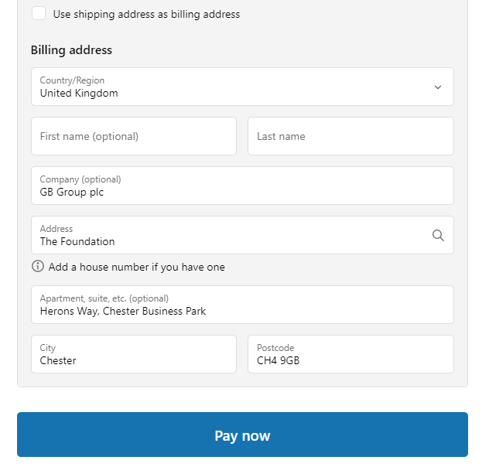Focus the First name (optional) field
Screen dimensions: 489x467
[x=134, y=136]
